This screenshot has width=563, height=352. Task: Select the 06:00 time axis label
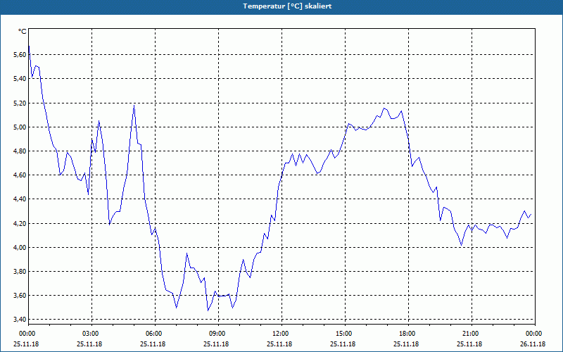click(x=153, y=334)
